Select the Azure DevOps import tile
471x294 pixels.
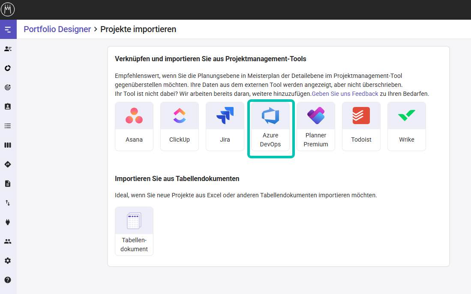coord(270,126)
